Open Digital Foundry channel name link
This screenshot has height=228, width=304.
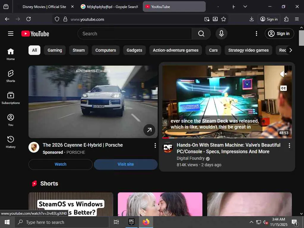coord(191,159)
